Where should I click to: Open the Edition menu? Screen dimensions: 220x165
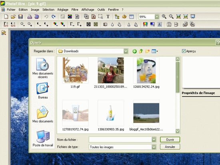click(x=23, y=10)
